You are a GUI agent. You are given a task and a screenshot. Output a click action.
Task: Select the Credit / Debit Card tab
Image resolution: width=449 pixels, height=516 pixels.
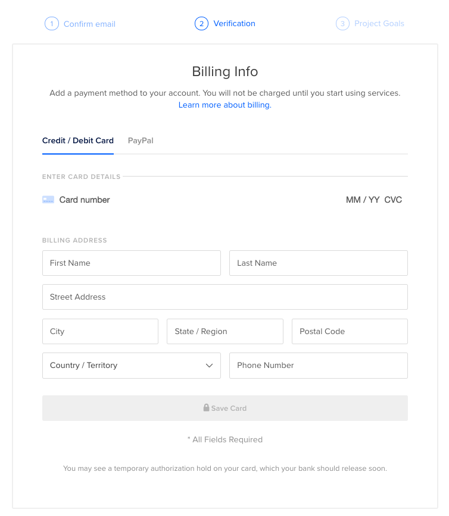(x=78, y=141)
